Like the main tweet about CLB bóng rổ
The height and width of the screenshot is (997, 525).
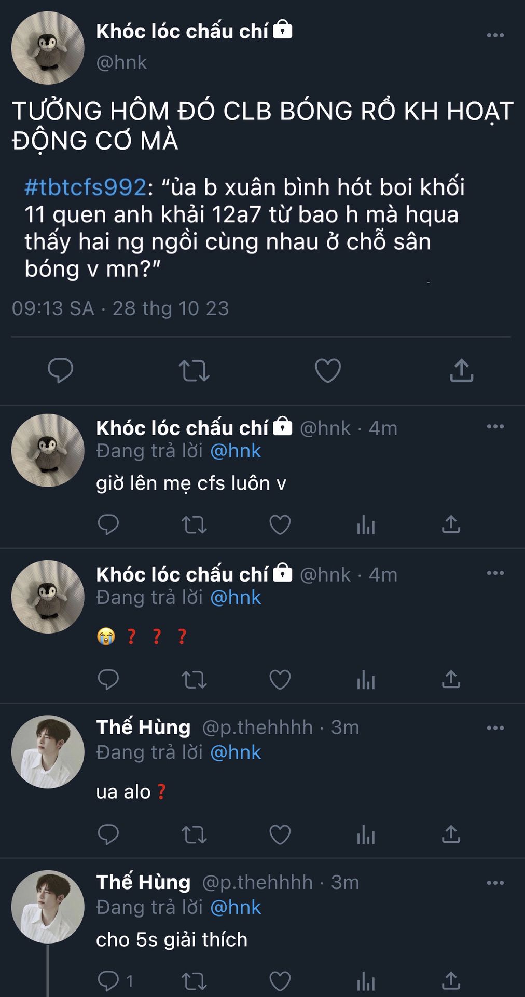click(x=328, y=371)
